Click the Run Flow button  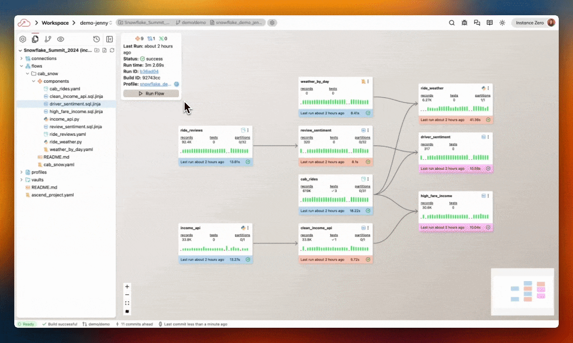pos(151,93)
